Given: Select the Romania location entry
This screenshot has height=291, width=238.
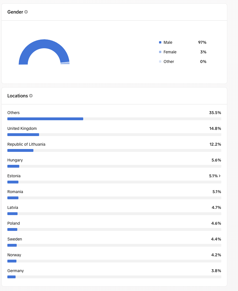Looking at the screenshot, I should (x=114, y=194).
